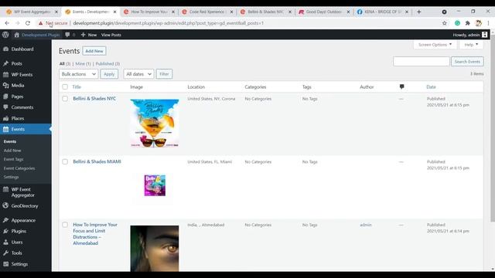
Task: Open new browser tab plus
Action: (x=419, y=12)
